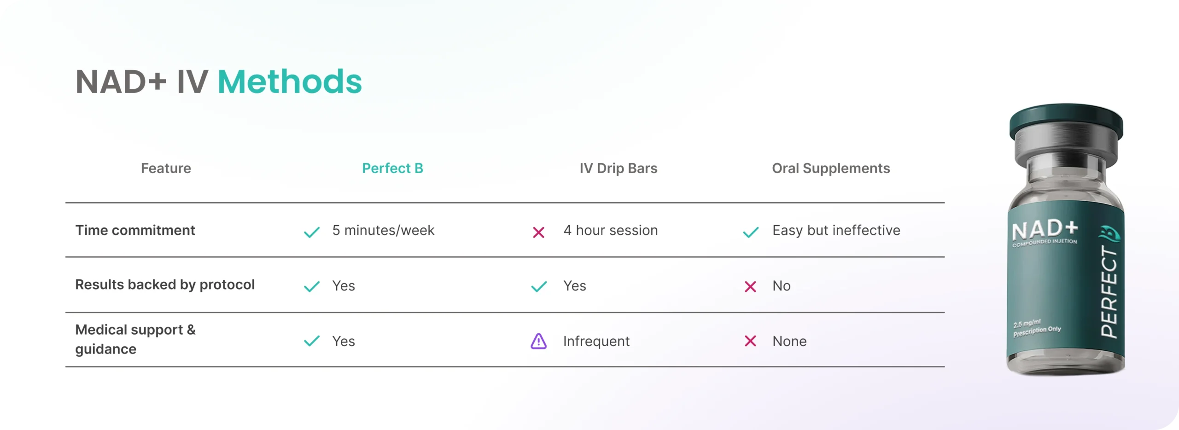
Task: Click the Perfect B medical support checkmark
Action: click(312, 341)
